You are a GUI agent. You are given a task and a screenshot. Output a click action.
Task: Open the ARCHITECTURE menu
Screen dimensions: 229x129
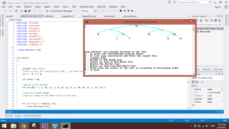tap(87, 7)
